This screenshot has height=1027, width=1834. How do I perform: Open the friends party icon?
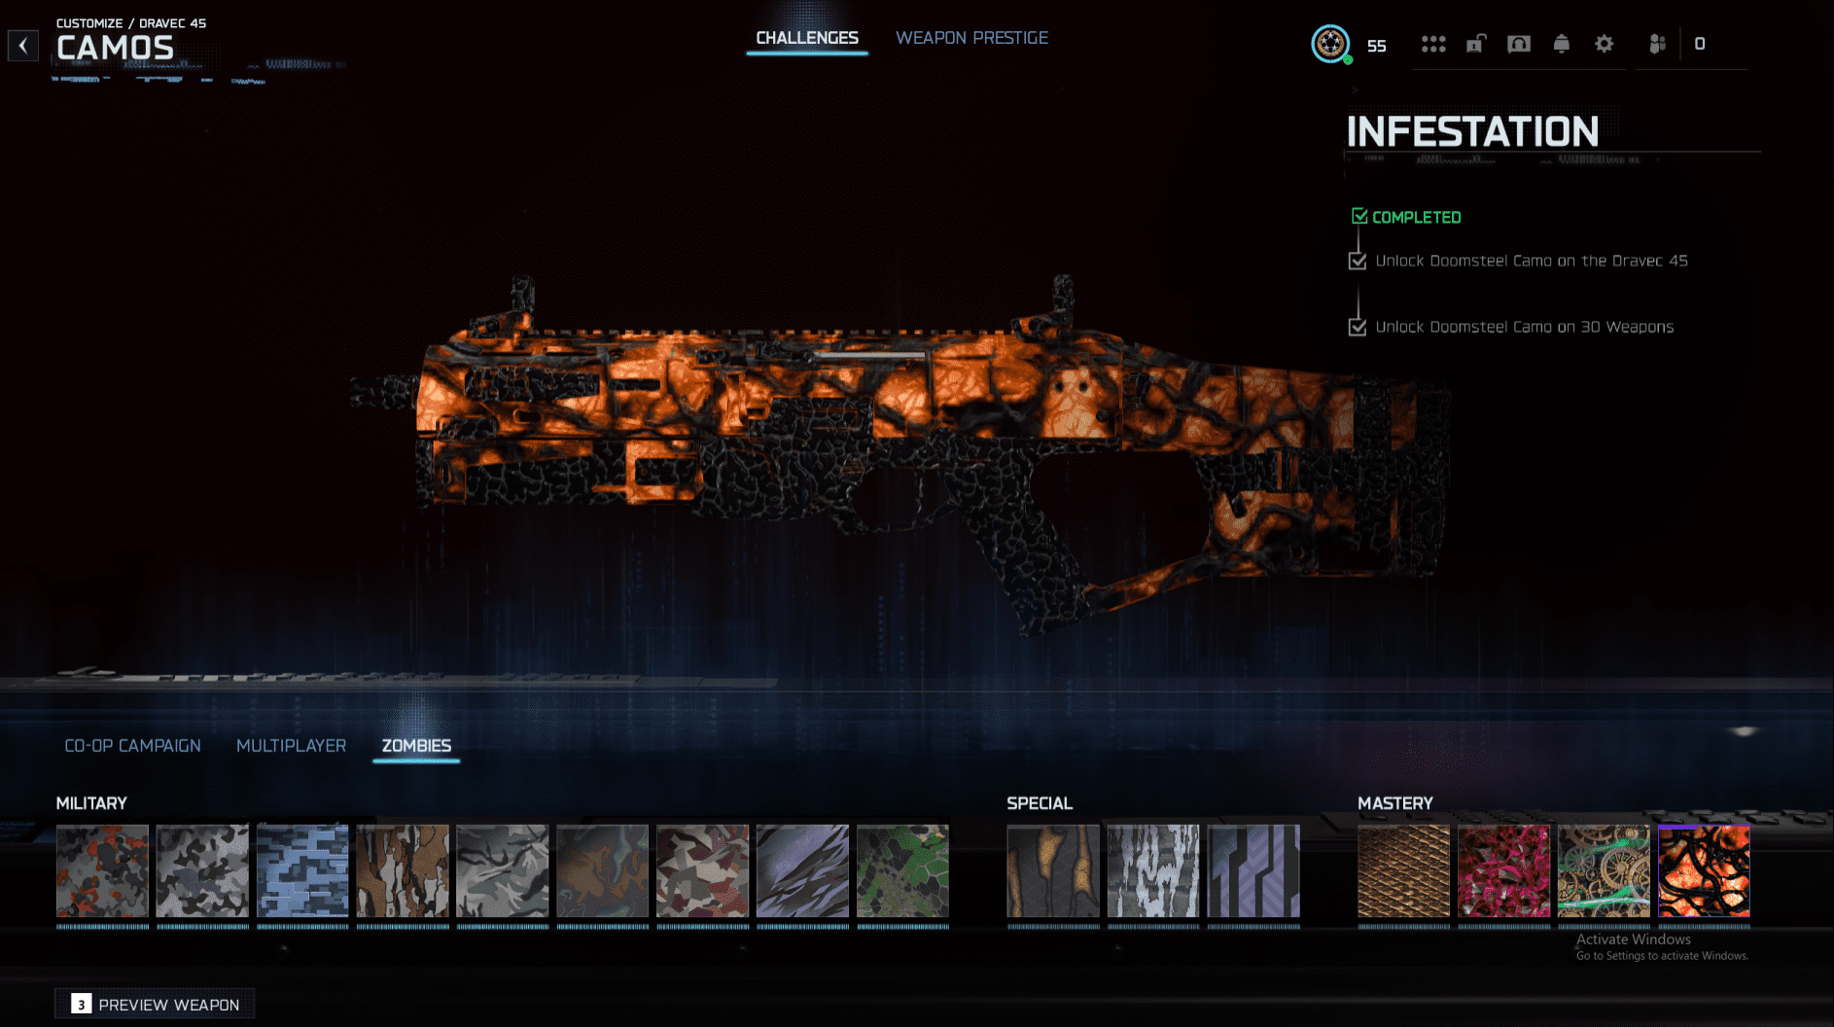(x=1657, y=44)
